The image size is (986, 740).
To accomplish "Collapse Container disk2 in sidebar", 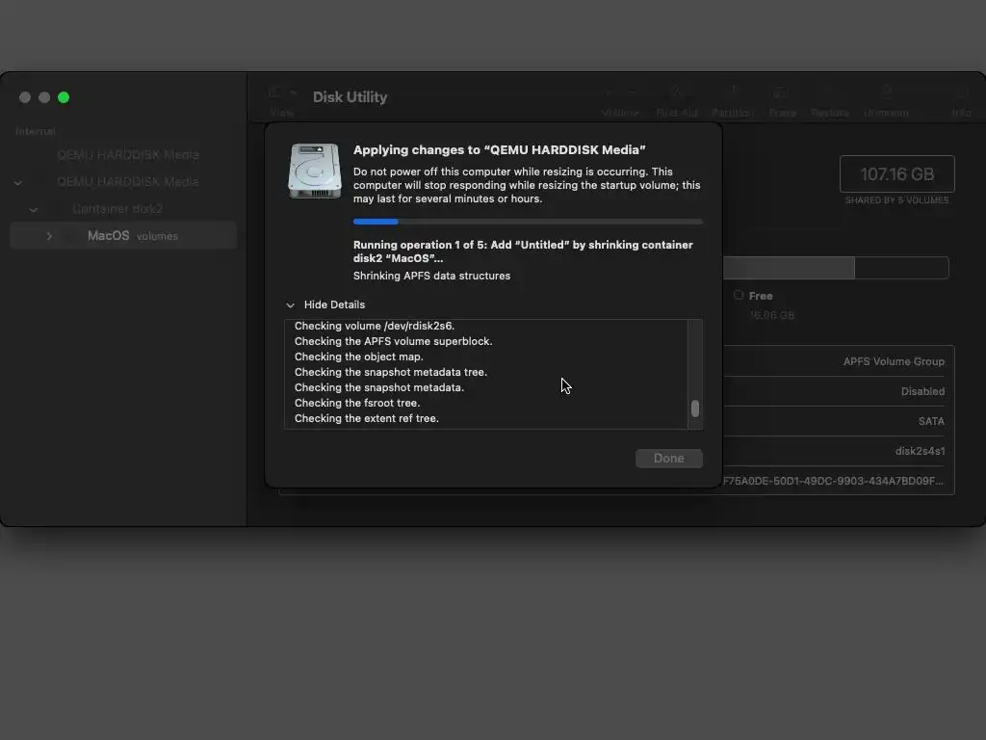I will tap(34, 209).
